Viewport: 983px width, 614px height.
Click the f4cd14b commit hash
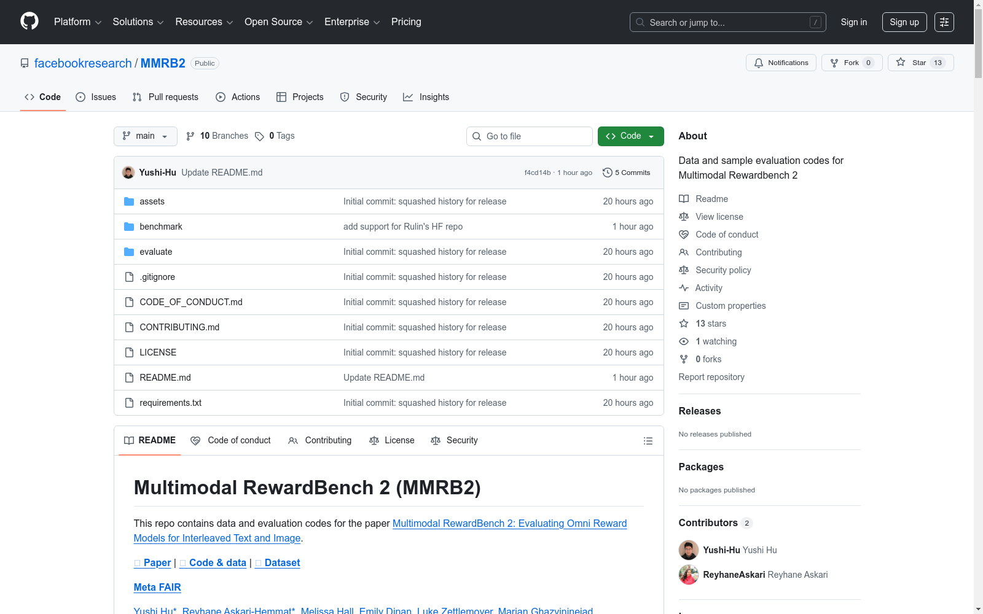[x=538, y=173]
